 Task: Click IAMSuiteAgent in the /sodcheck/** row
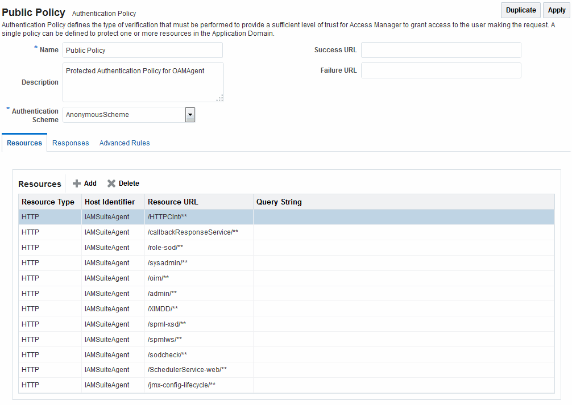[107, 354]
